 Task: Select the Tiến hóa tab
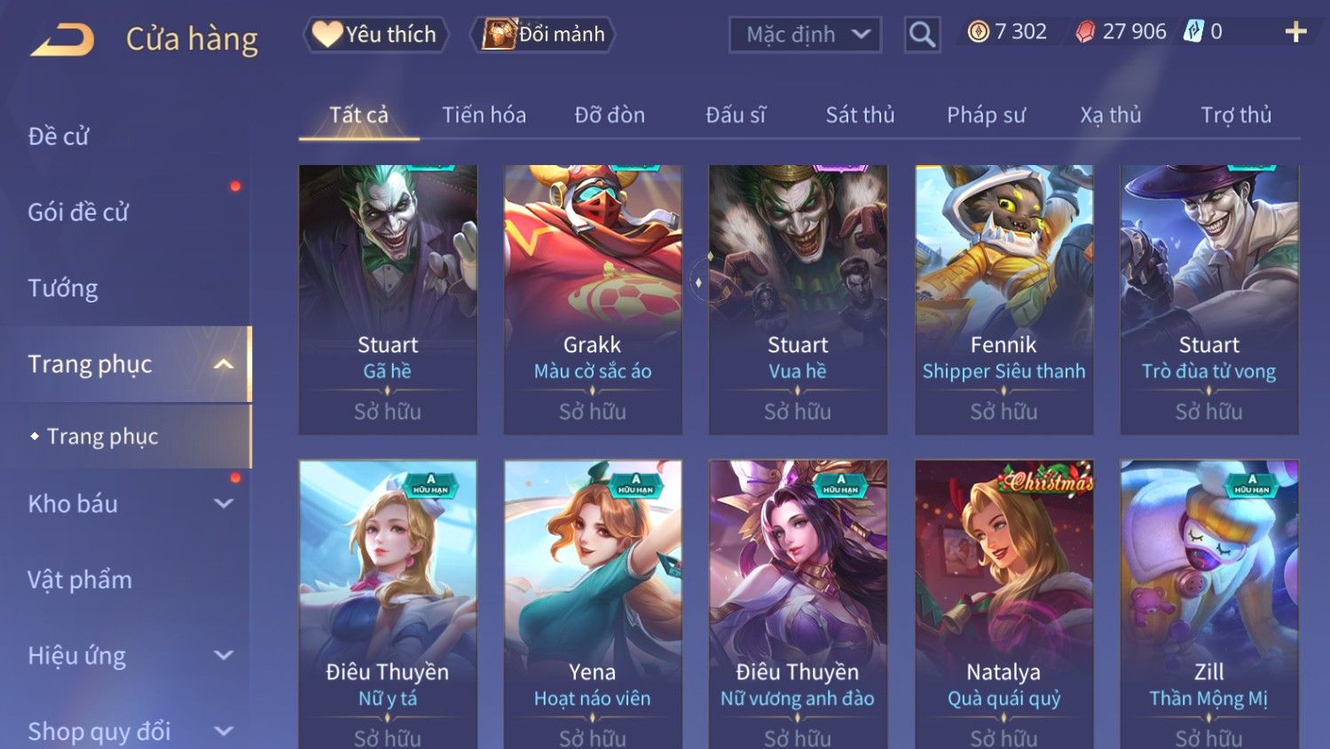[x=484, y=114]
